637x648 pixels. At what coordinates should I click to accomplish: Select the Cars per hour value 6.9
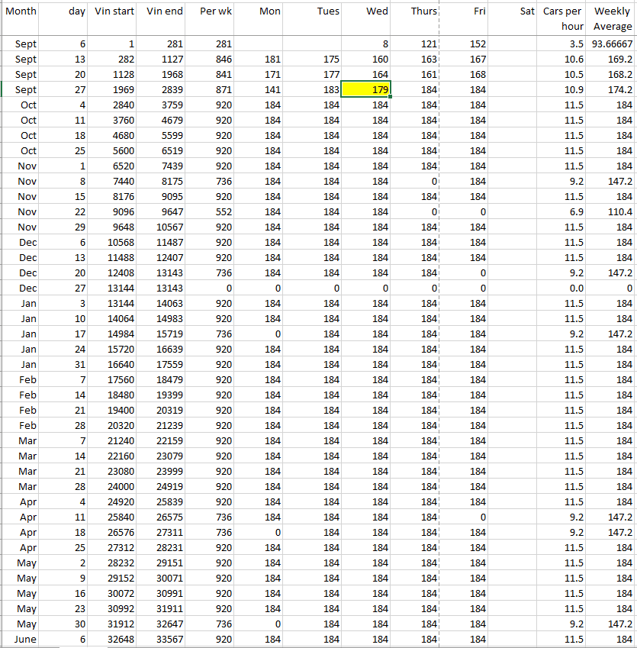[x=563, y=211]
